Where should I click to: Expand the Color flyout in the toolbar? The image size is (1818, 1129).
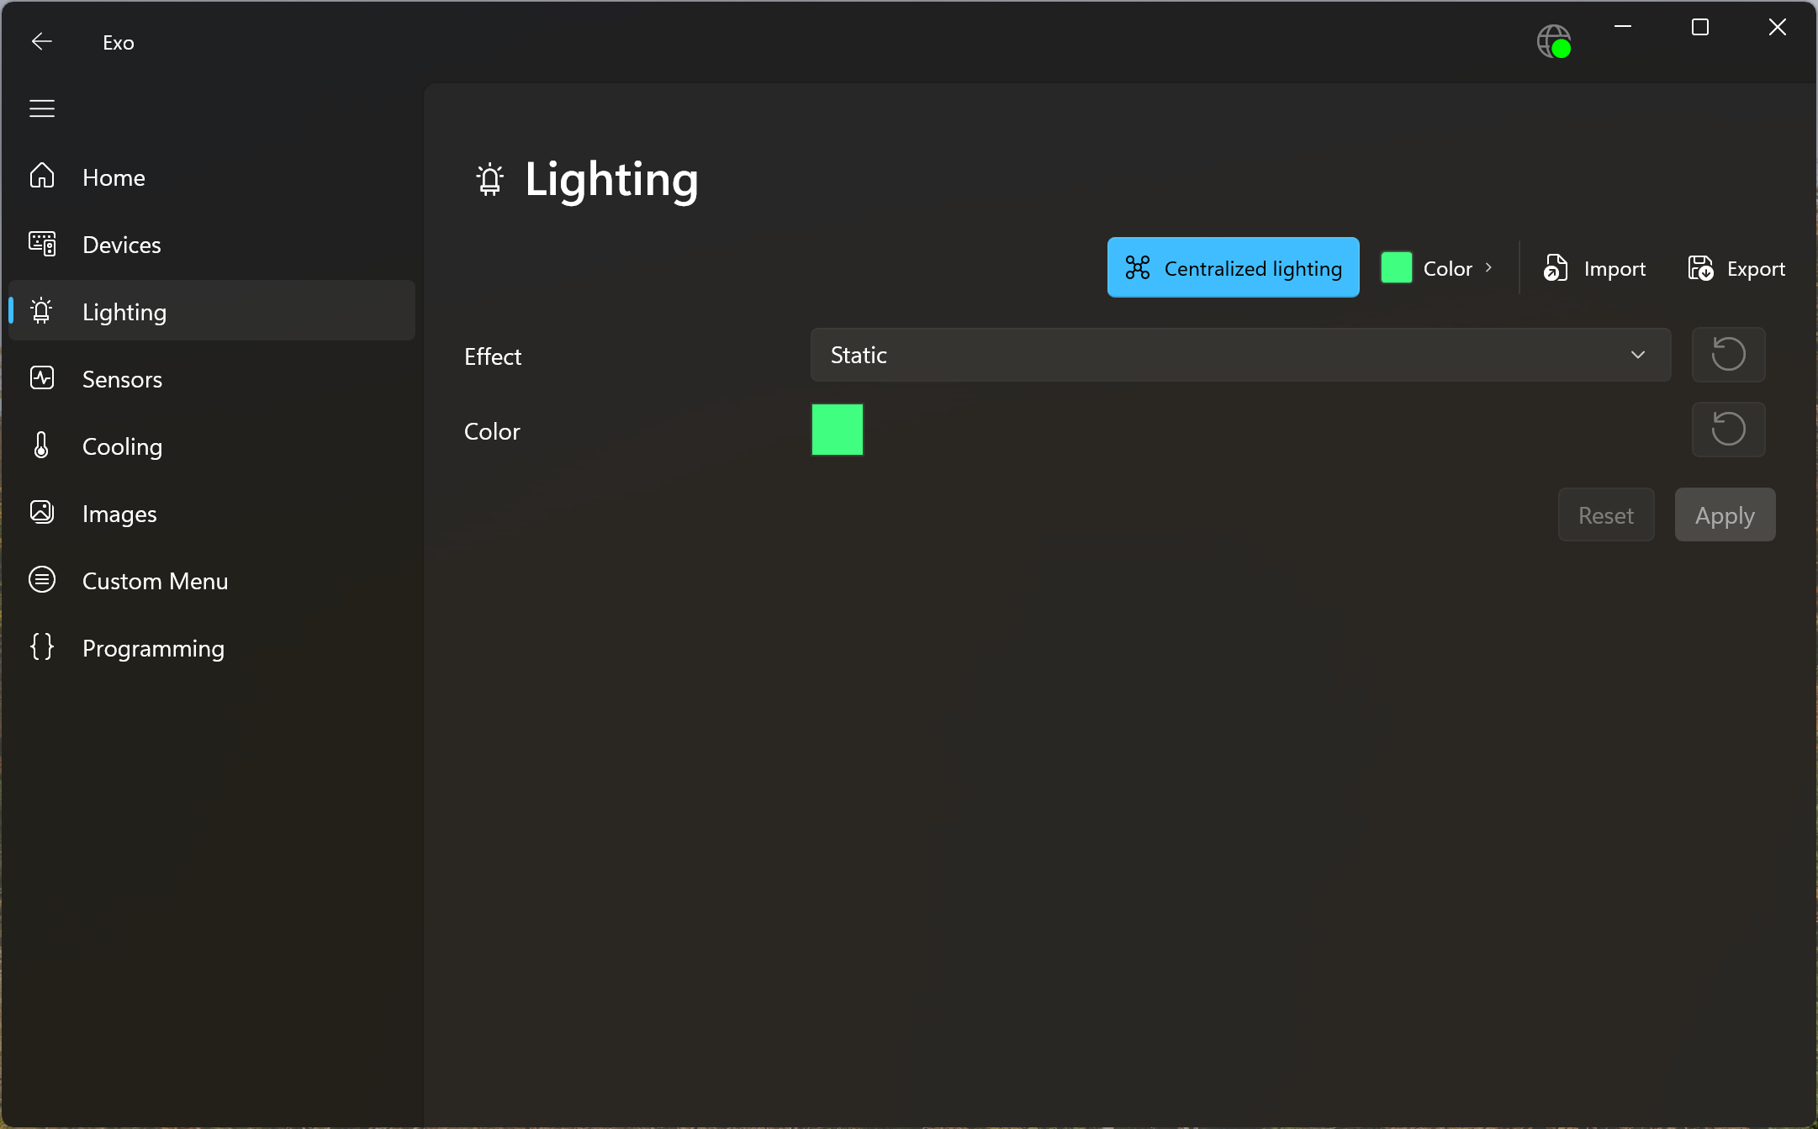click(x=1438, y=268)
